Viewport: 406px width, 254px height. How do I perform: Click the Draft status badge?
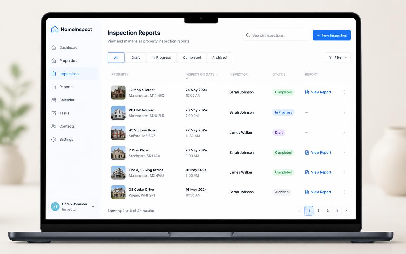point(279,133)
